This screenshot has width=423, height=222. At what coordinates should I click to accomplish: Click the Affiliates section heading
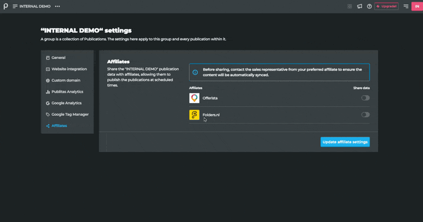click(118, 61)
